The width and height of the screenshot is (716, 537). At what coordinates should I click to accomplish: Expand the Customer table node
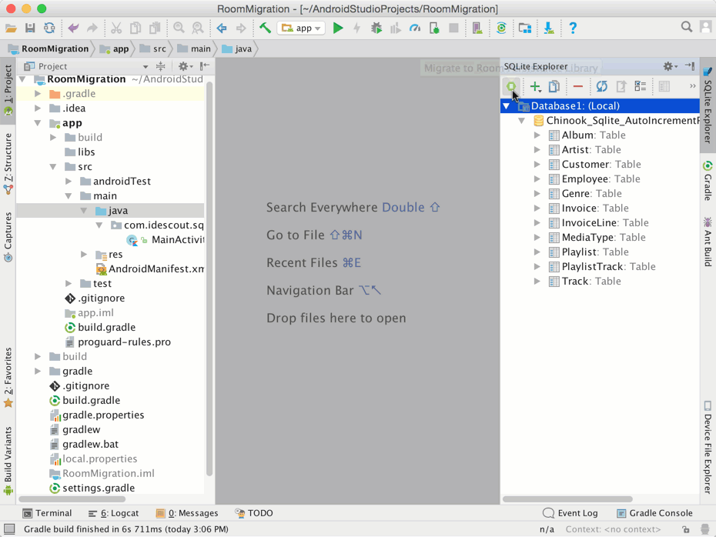[x=537, y=164]
